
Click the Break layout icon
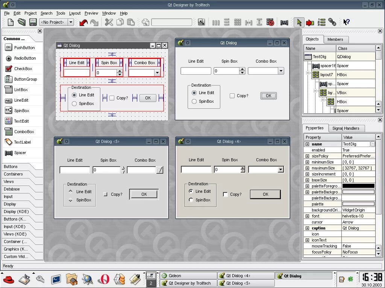click(270, 22)
